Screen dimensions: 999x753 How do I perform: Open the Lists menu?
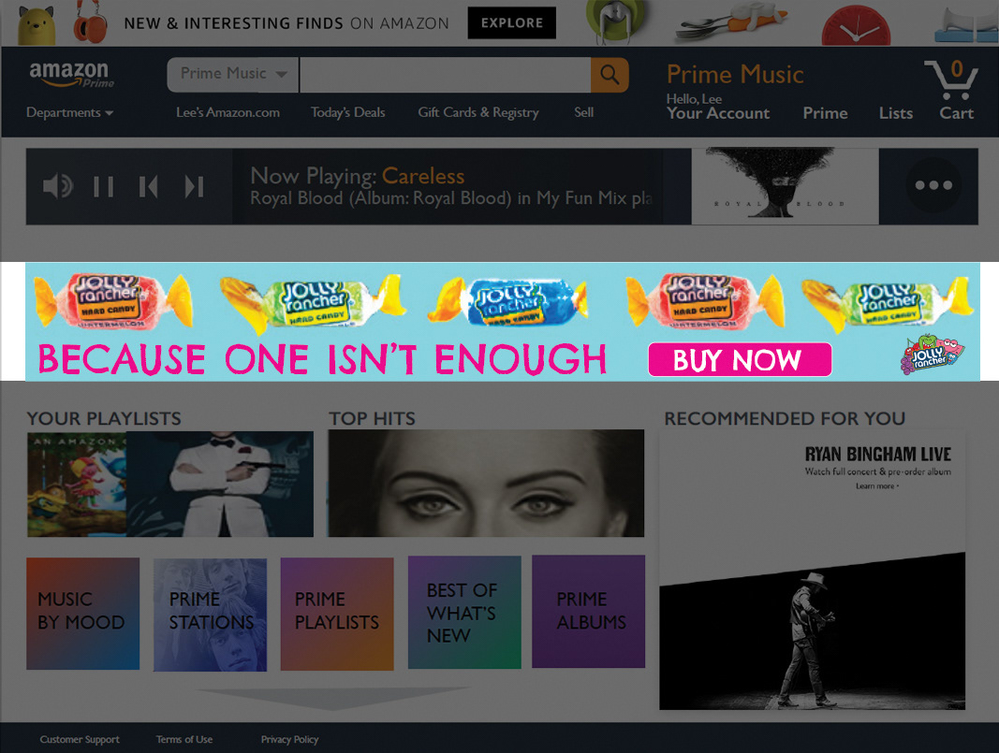pyautogui.click(x=896, y=113)
